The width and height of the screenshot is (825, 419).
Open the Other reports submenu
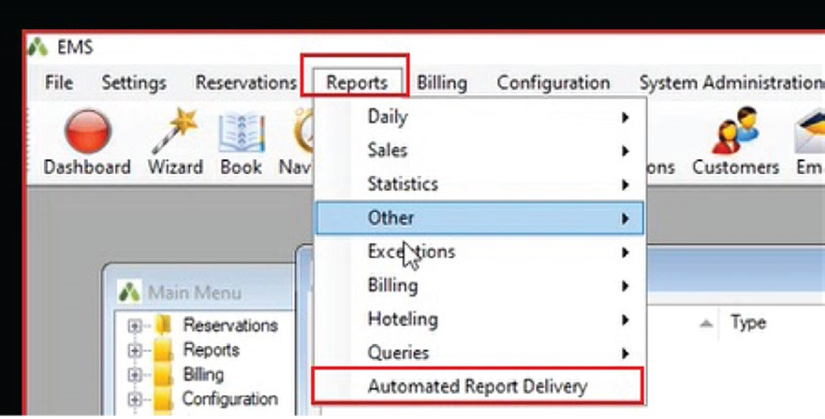point(479,218)
